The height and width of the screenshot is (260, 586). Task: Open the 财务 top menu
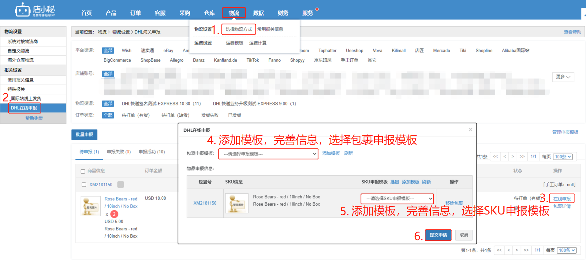283,13
